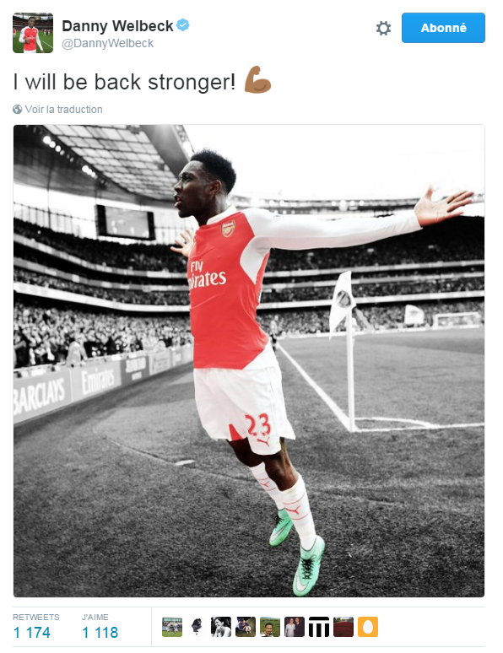Open the selfie avatar on green field

[270, 627]
